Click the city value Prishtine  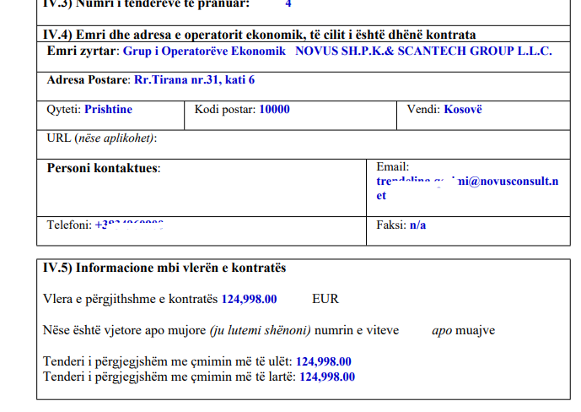[108, 110]
